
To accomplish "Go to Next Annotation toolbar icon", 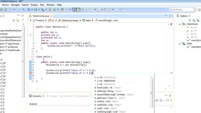I will pos(91,10).
